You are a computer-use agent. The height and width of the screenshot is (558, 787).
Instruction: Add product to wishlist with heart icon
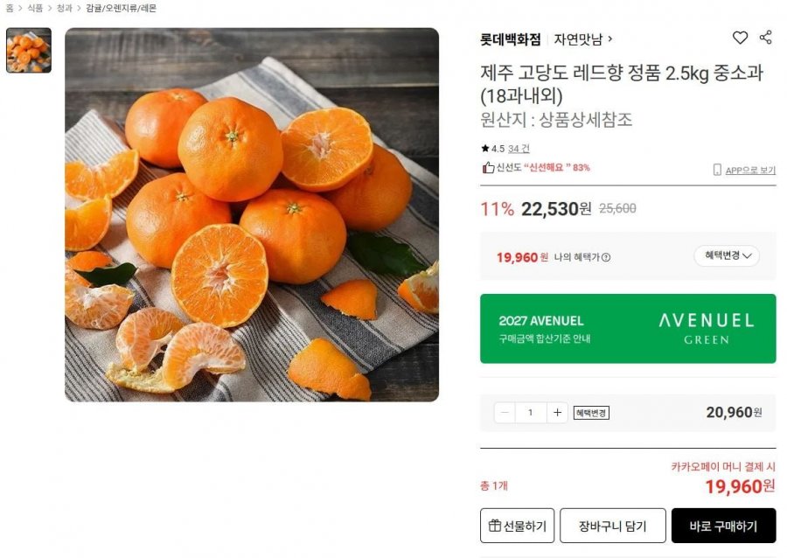740,38
